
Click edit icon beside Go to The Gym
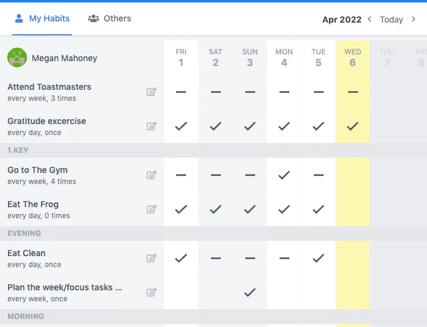(x=151, y=175)
